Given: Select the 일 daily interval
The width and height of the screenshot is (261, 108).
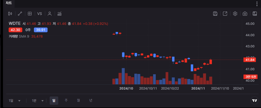Looking at the screenshot, I should [54, 101].
